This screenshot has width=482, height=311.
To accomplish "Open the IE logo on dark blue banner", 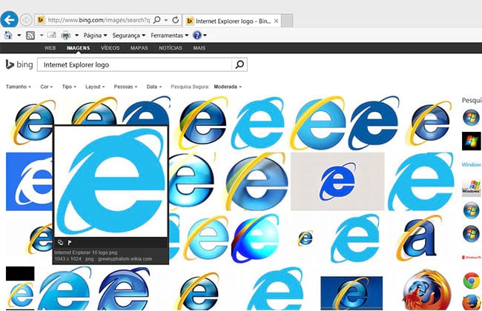I will click(x=351, y=292).
